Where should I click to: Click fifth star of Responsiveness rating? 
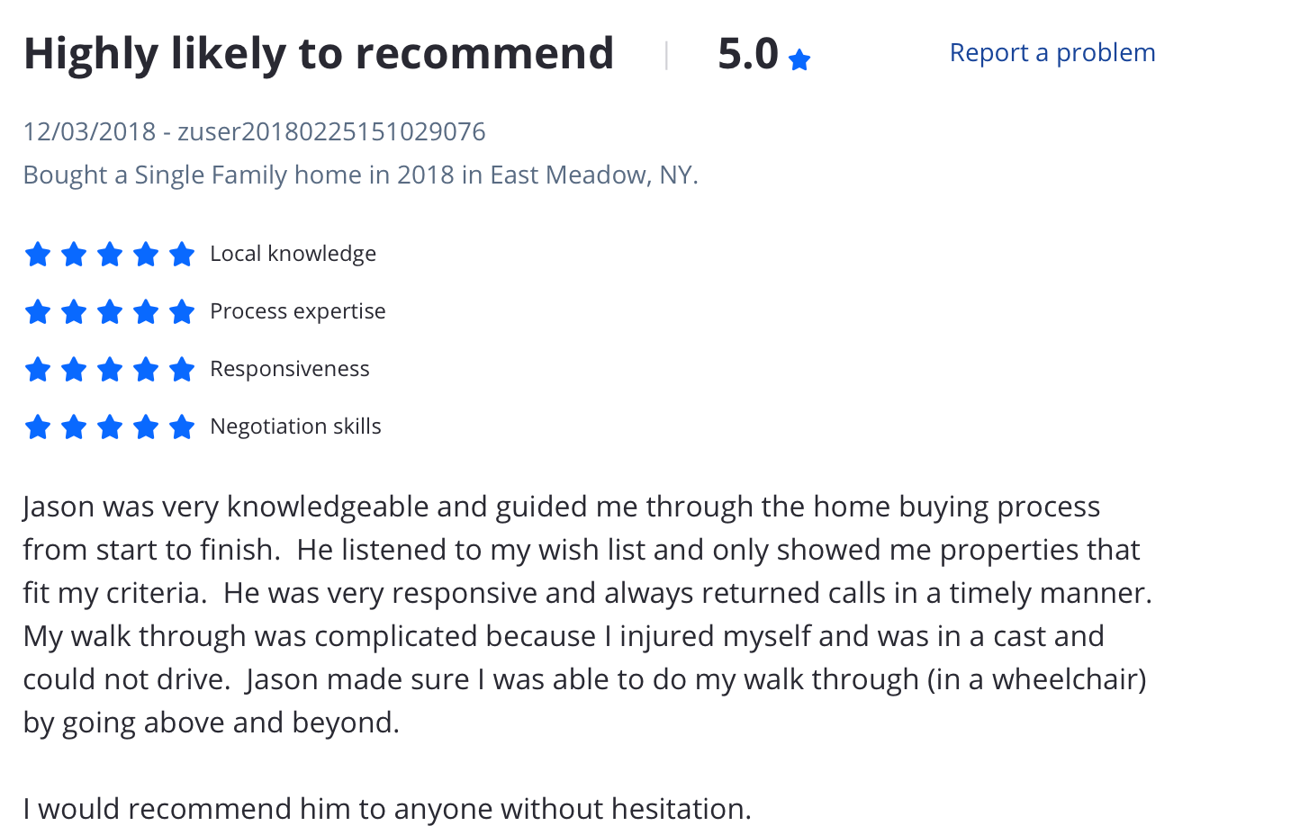[x=182, y=370]
